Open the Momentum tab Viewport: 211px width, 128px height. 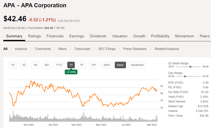[185, 36]
